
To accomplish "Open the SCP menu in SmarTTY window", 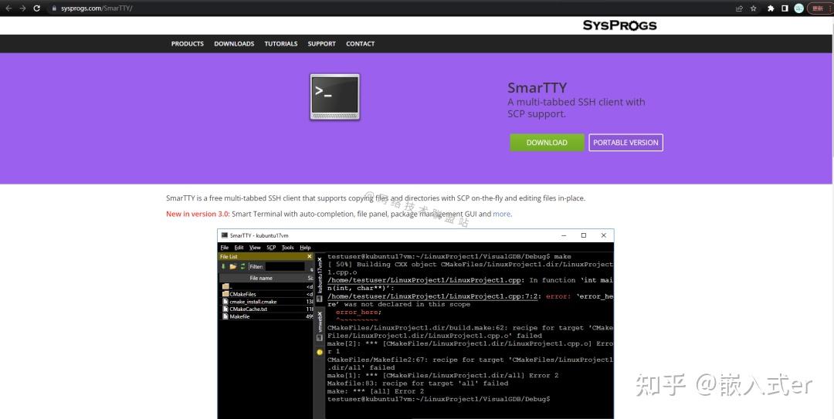I will tap(271, 248).
